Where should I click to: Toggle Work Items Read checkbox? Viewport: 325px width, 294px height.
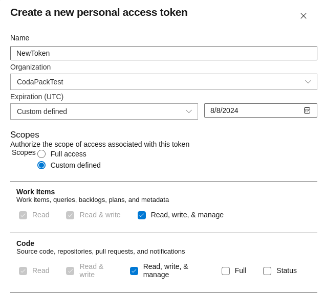point(23,215)
